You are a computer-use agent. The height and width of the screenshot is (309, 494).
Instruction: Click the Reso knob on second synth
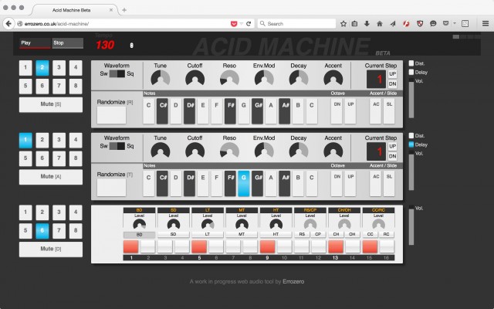[229, 150]
